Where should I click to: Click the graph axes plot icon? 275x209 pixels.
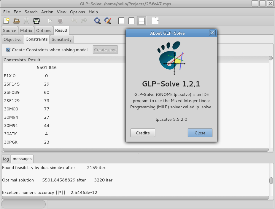point(155,21)
